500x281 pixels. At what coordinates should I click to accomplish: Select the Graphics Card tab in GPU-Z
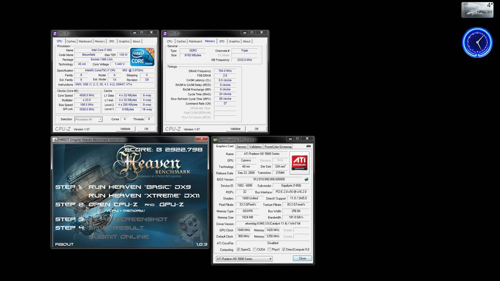click(x=225, y=146)
